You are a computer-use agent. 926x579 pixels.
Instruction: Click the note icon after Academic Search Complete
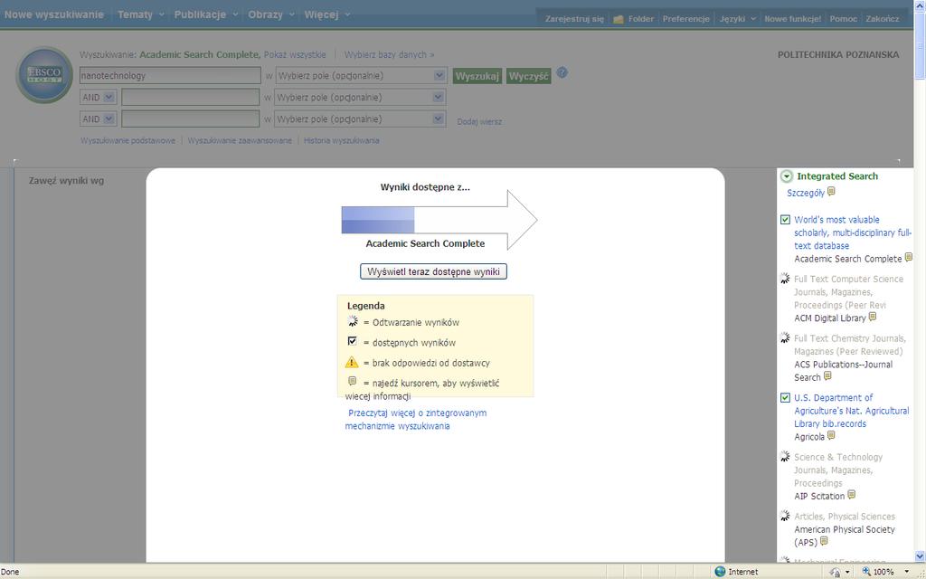pyautogui.click(x=909, y=257)
